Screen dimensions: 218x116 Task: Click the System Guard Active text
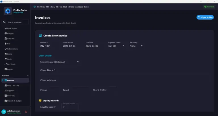pos(14,113)
